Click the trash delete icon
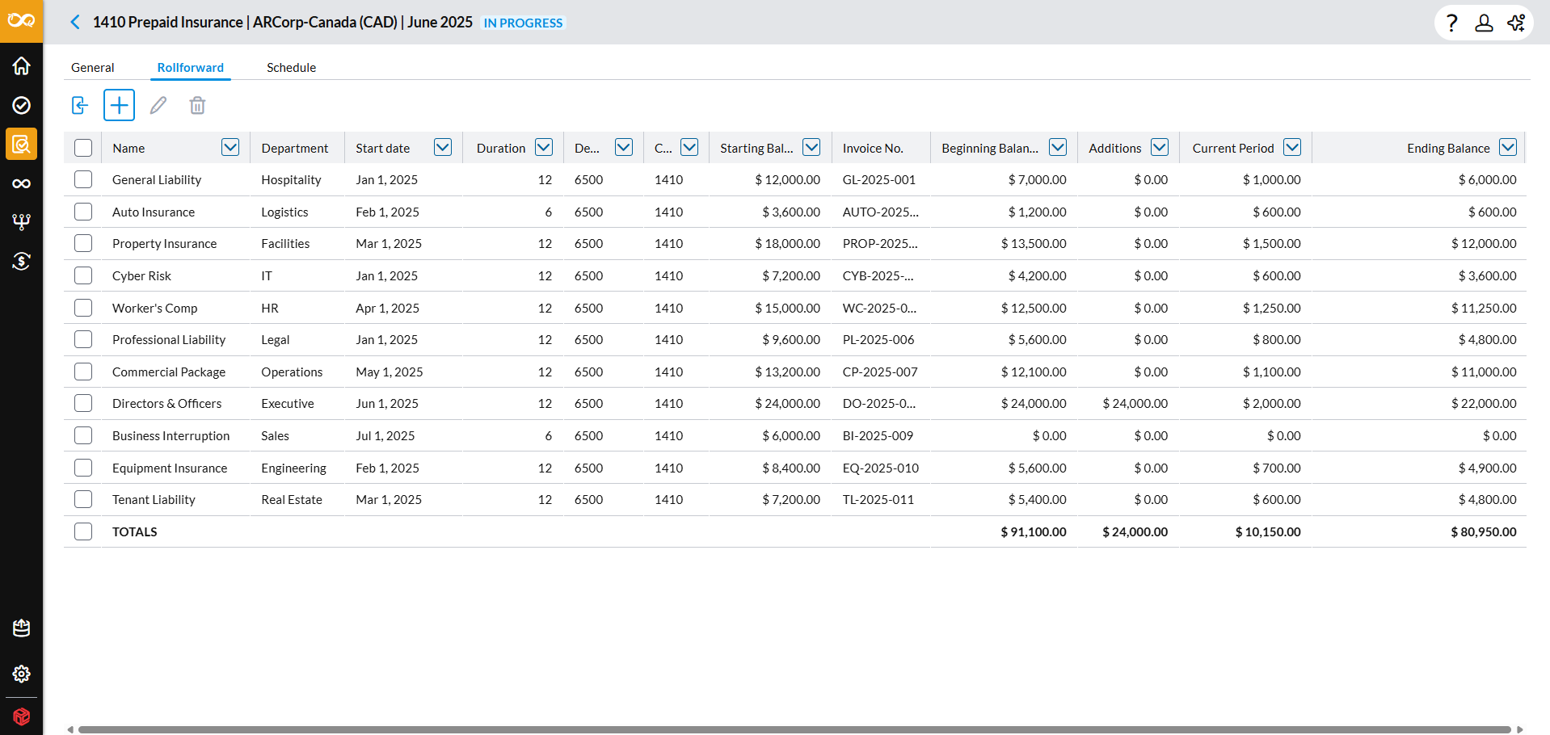 pos(197,105)
